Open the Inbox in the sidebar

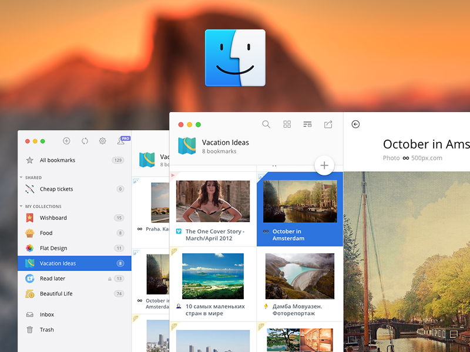tap(46, 314)
